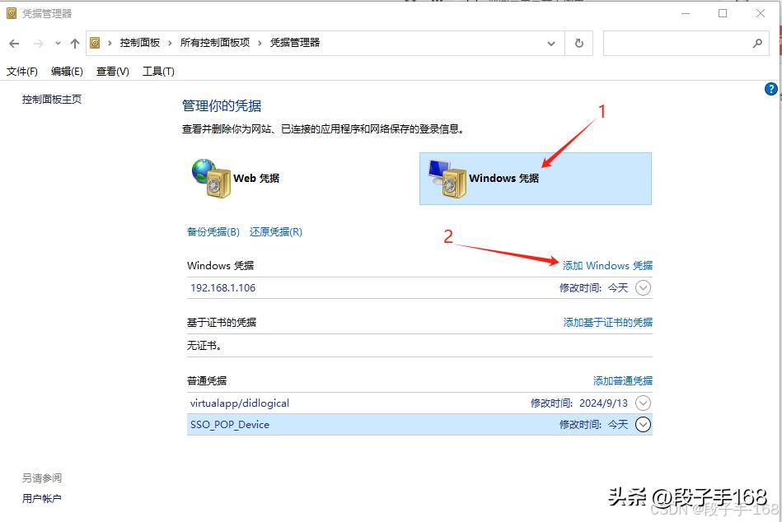Click the 凭据管理器 app icon in title bar

click(12, 12)
